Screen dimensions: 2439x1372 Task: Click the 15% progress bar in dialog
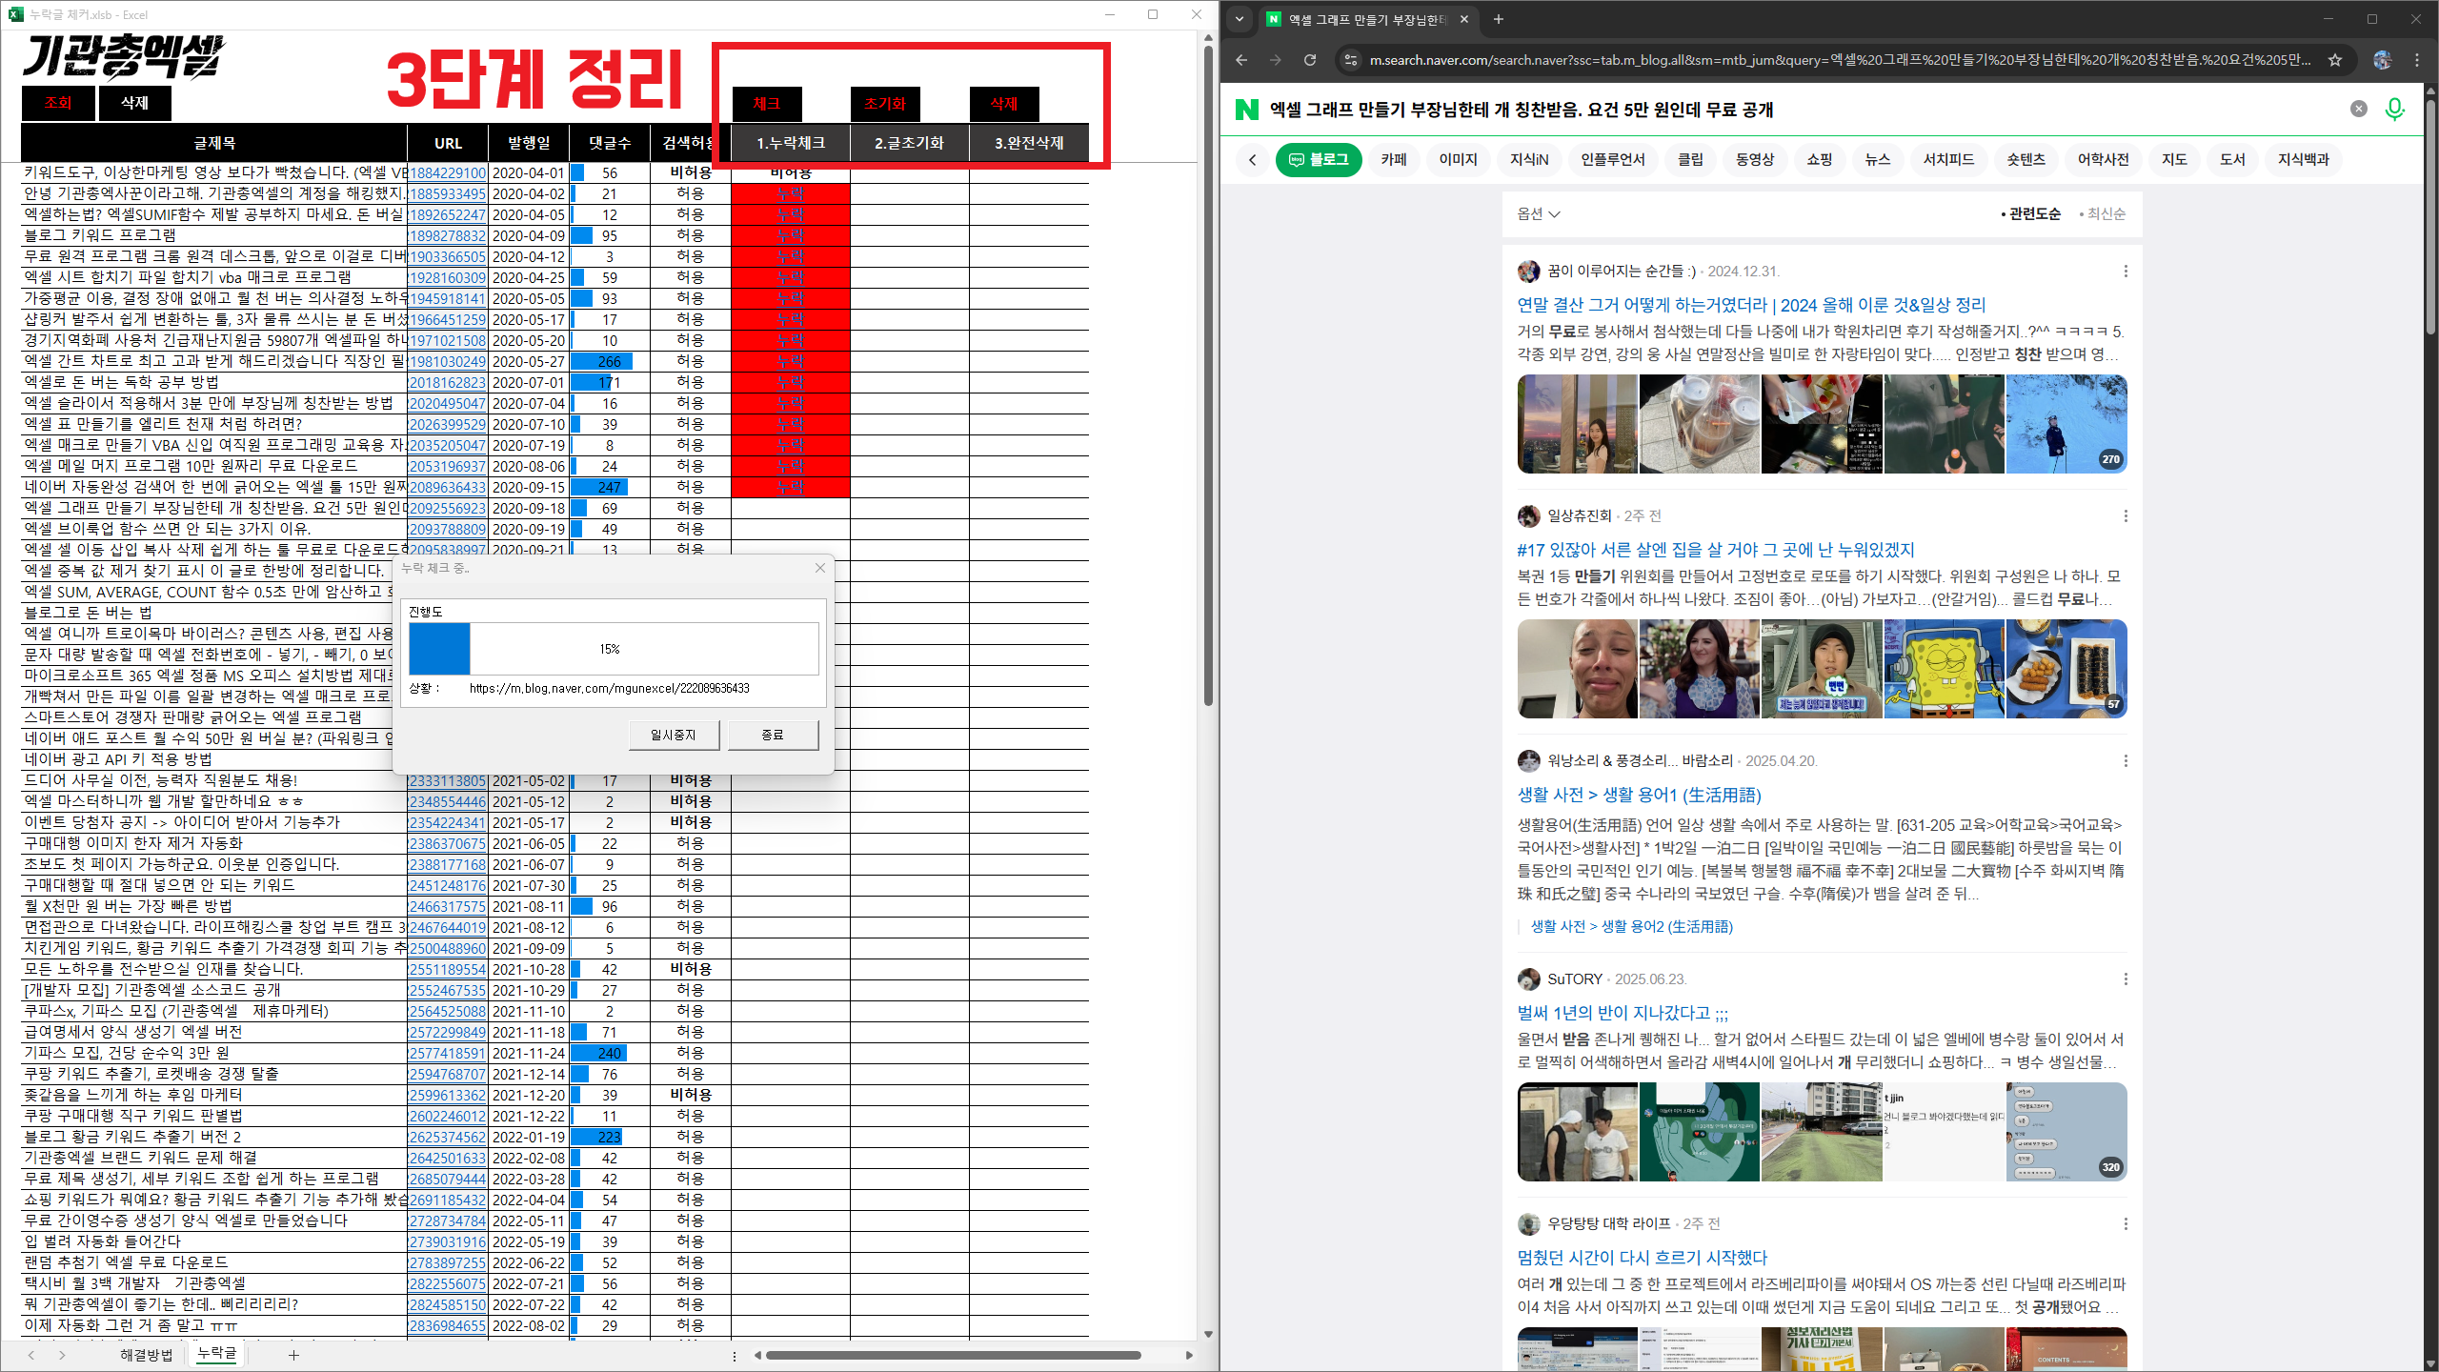point(613,649)
